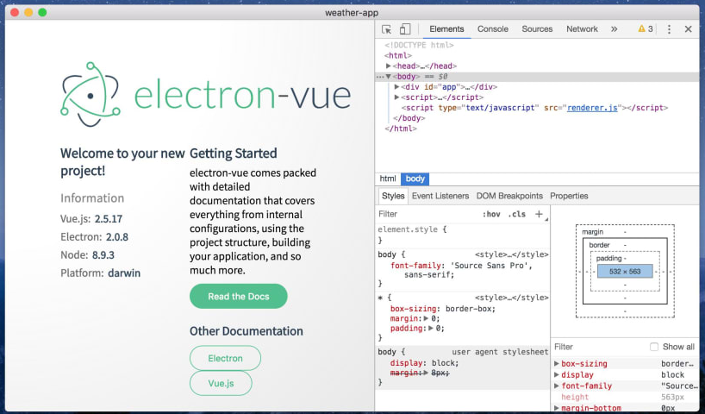
Task: Close the DevTools panel
Action: click(688, 29)
